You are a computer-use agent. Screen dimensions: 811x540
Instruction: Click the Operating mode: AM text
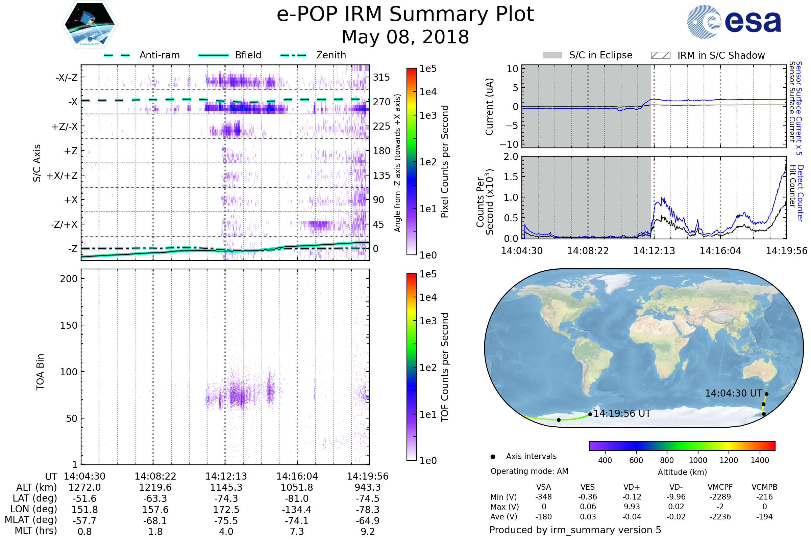pos(529,471)
